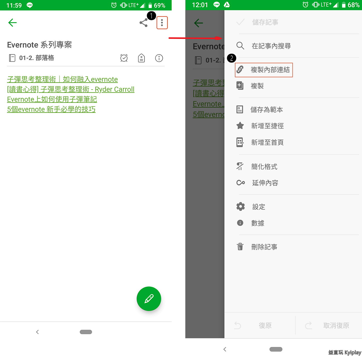Choose 儲存記事 in the menu
Screen dimensions: 362x356
point(265,22)
